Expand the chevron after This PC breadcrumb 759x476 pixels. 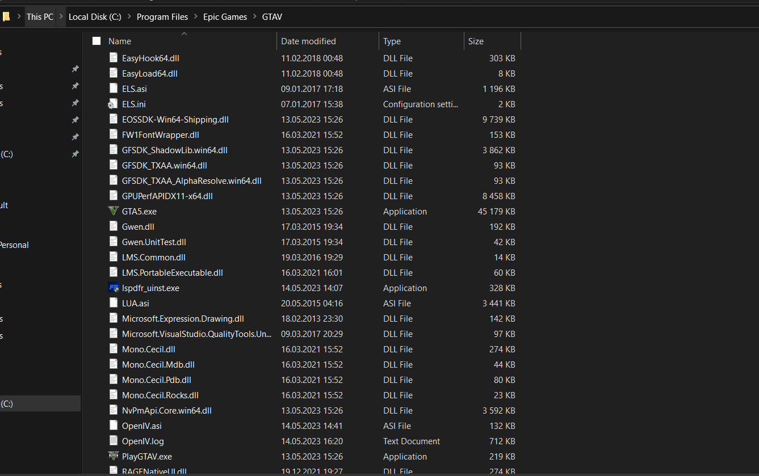[x=61, y=17]
